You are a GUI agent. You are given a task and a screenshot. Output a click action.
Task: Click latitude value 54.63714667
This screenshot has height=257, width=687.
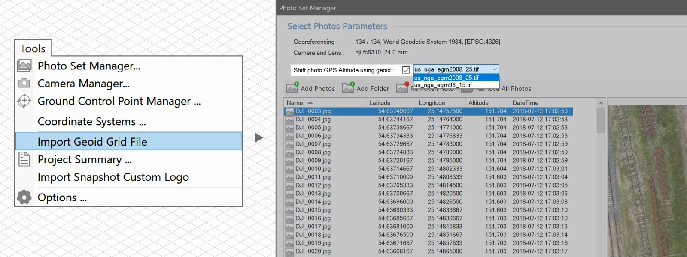click(395, 169)
